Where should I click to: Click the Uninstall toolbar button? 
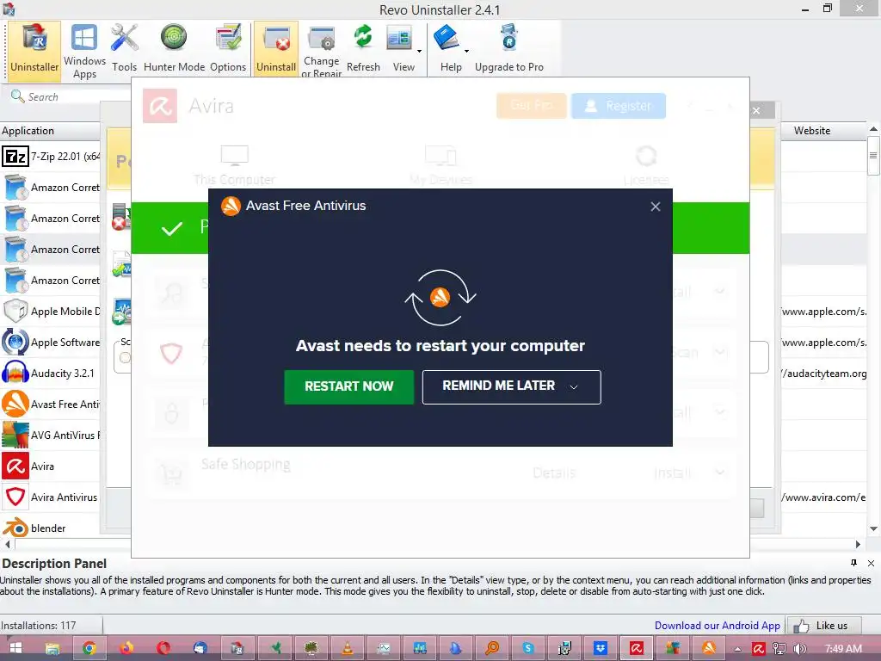point(276,48)
